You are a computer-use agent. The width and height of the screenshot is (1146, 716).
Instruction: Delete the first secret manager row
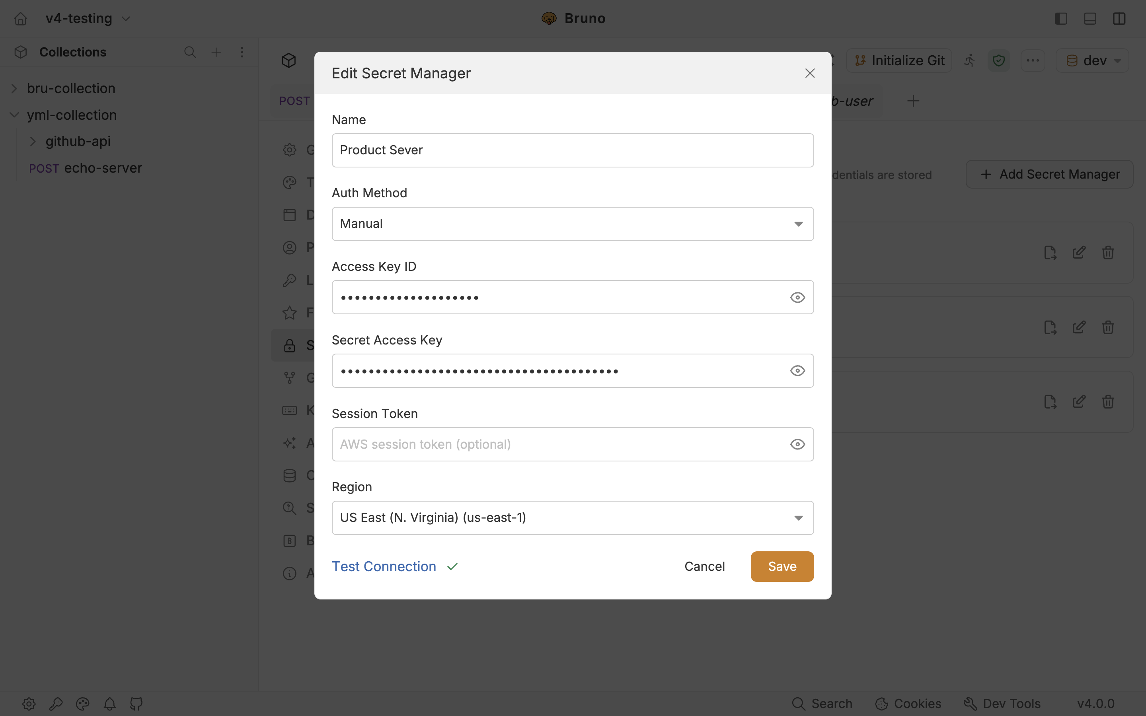(x=1108, y=253)
